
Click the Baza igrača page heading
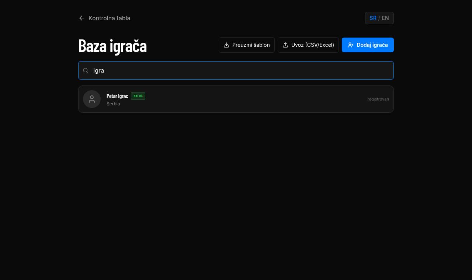[x=112, y=46]
